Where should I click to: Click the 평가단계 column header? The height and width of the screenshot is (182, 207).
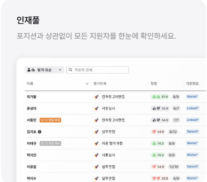click(x=100, y=84)
